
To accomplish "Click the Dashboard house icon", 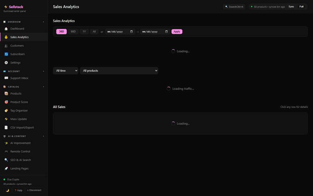I will tap(6, 29).
